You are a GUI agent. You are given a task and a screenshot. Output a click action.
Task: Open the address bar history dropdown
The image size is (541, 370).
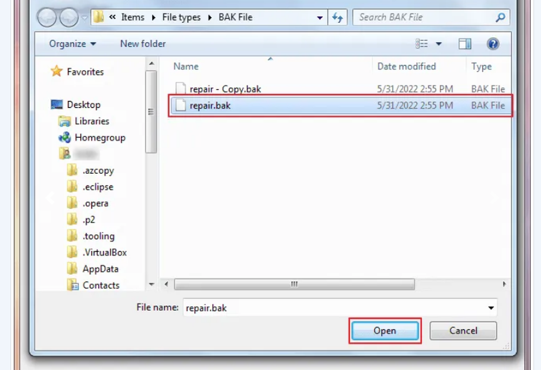coord(320,18)
